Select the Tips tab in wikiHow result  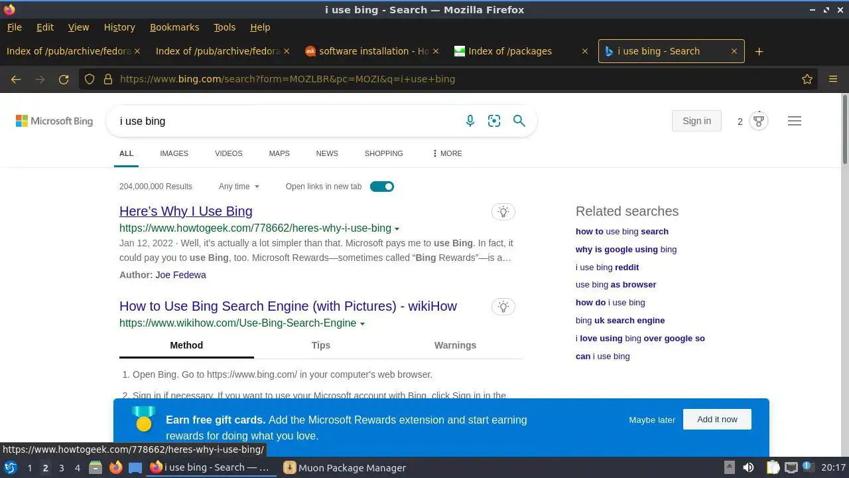point(321,345)
